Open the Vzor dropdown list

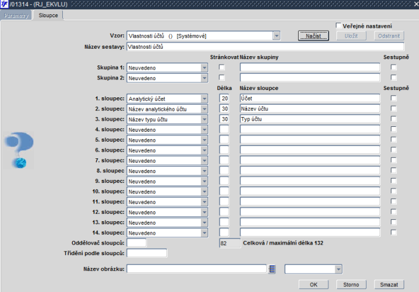tap(276, 36)
